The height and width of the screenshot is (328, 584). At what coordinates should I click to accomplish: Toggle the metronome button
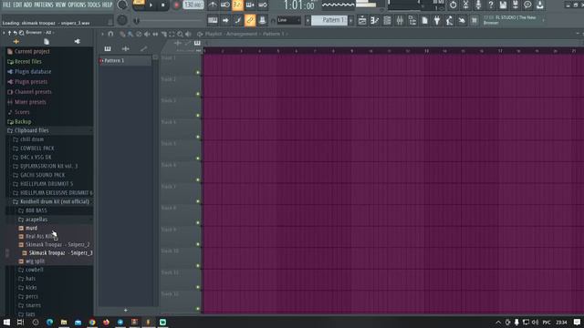click(x=213, y=5)
